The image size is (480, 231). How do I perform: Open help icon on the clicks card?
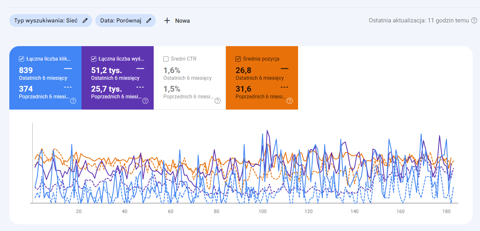click(73, 101)
